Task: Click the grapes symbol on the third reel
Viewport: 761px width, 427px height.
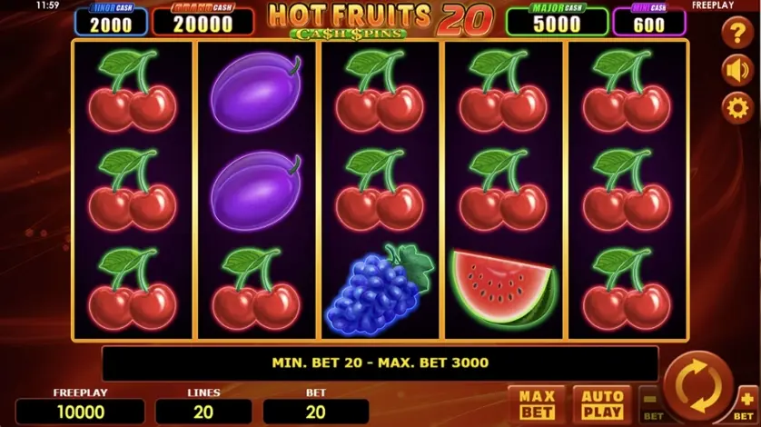Action: point(380,290)
